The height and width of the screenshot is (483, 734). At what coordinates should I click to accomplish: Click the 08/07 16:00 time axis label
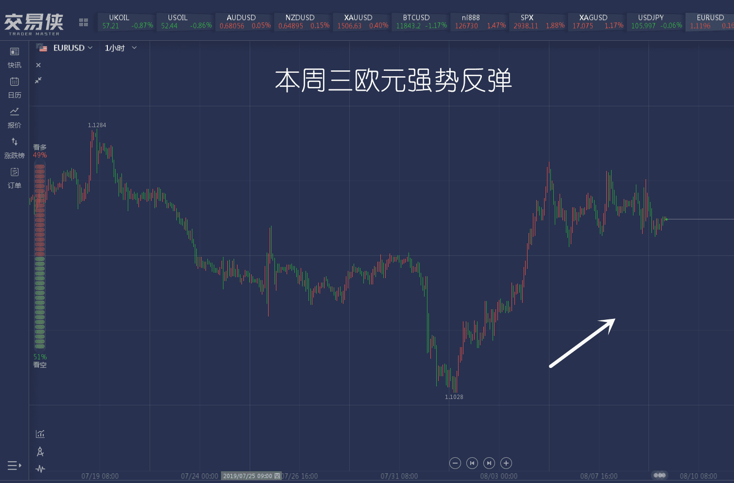tap(599, 476)
